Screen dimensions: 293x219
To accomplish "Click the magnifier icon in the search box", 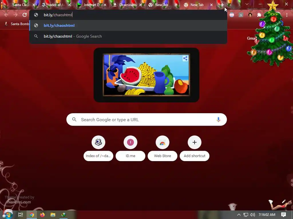I will tap(74, 119).
